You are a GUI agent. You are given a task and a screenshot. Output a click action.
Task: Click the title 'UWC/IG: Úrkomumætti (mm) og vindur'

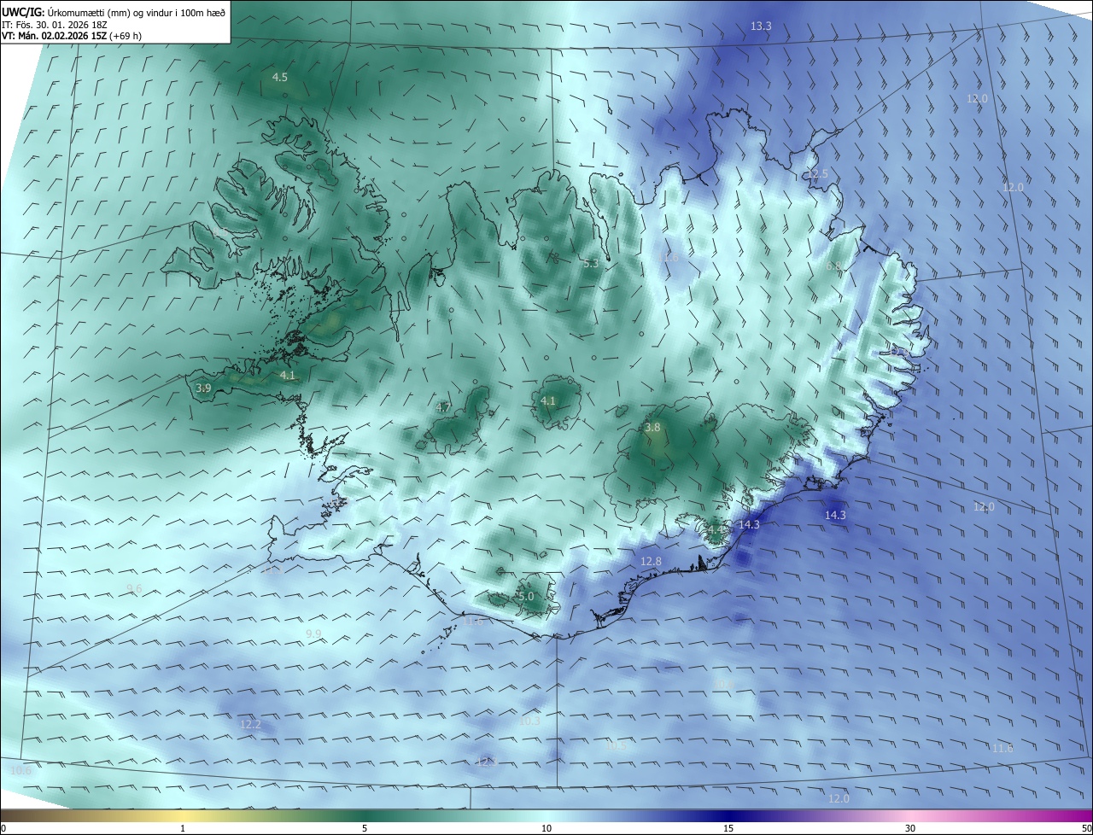pos(114,11)
